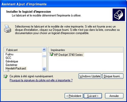Click the printer wizard header icon
This screenshot has width=127, height=102.
click(119, 15)
